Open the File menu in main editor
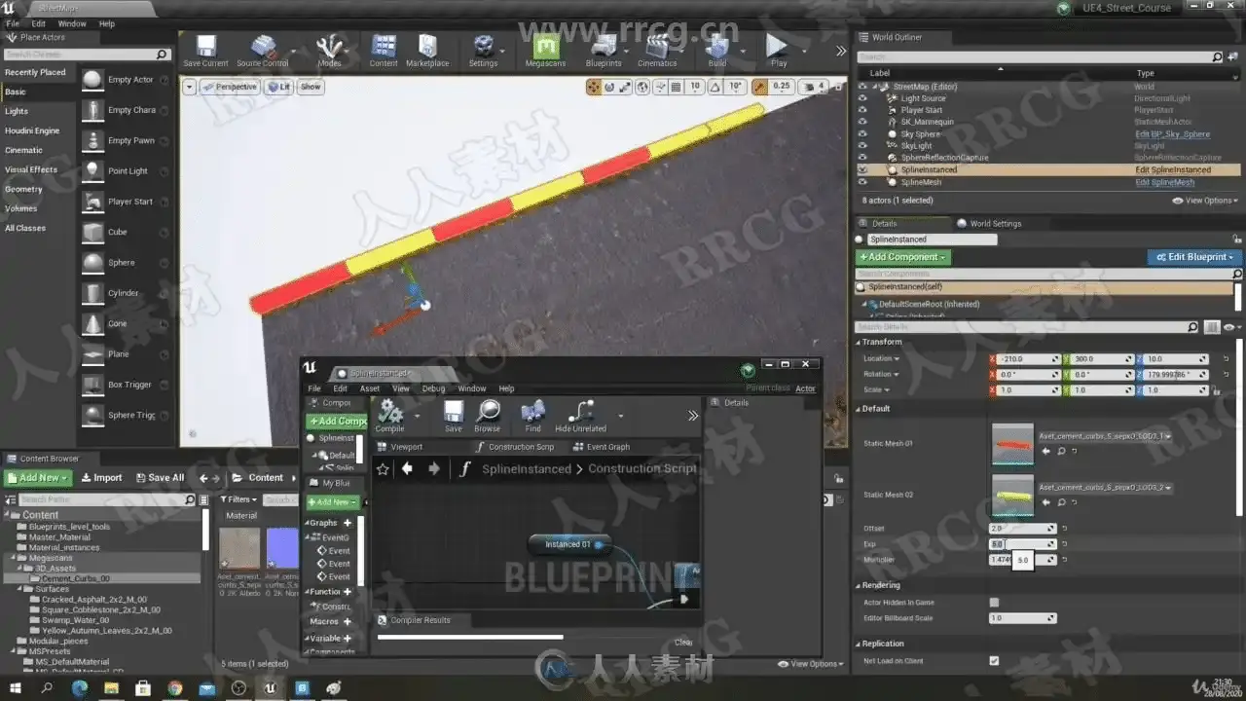Screen dimensions: 1246x701 pyautogui.click(x=13, y=23)
